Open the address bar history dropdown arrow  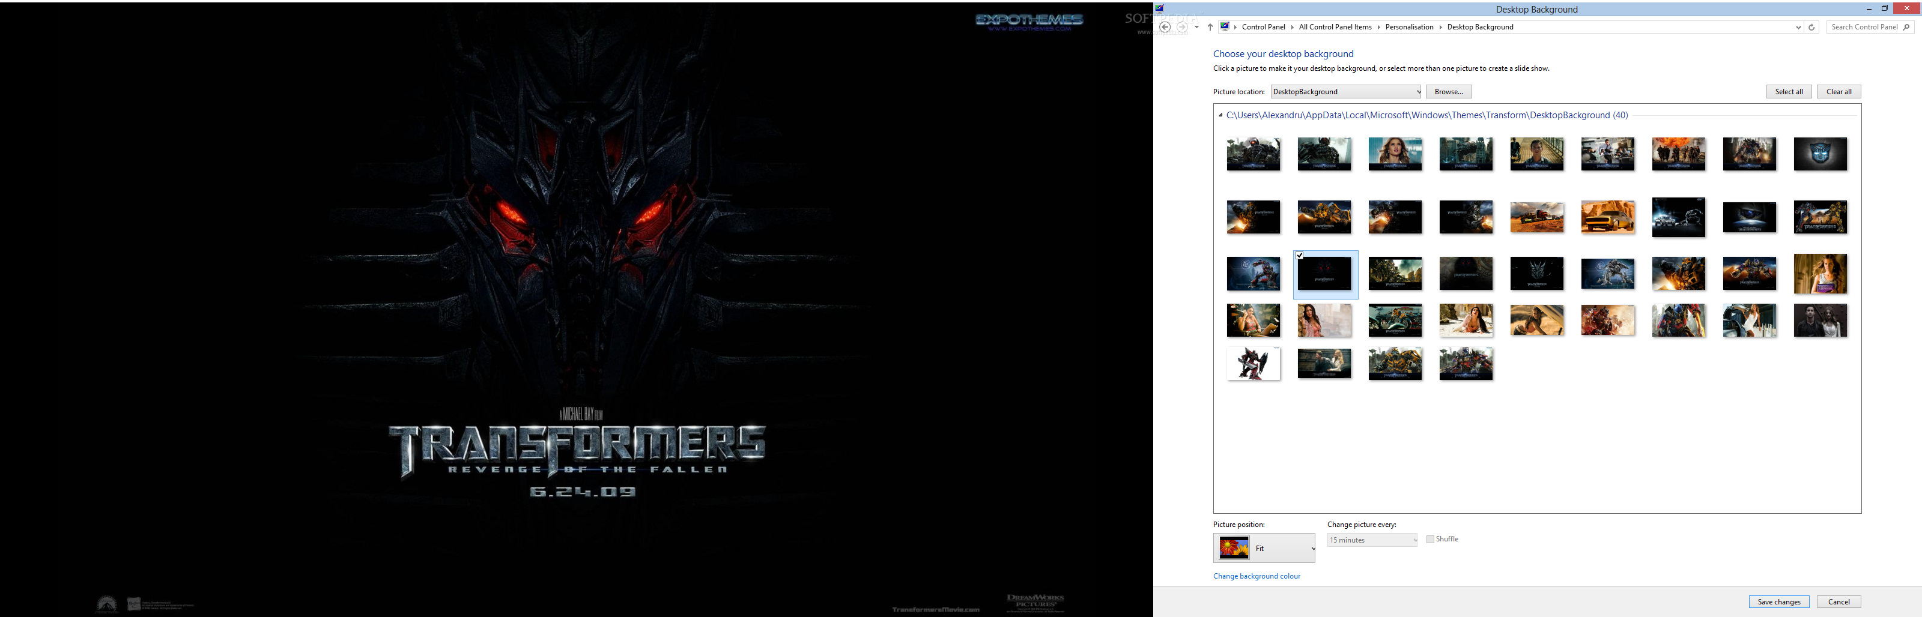1798,27
